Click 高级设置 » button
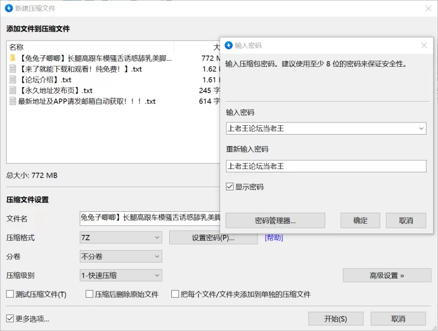 pos(387,275)
